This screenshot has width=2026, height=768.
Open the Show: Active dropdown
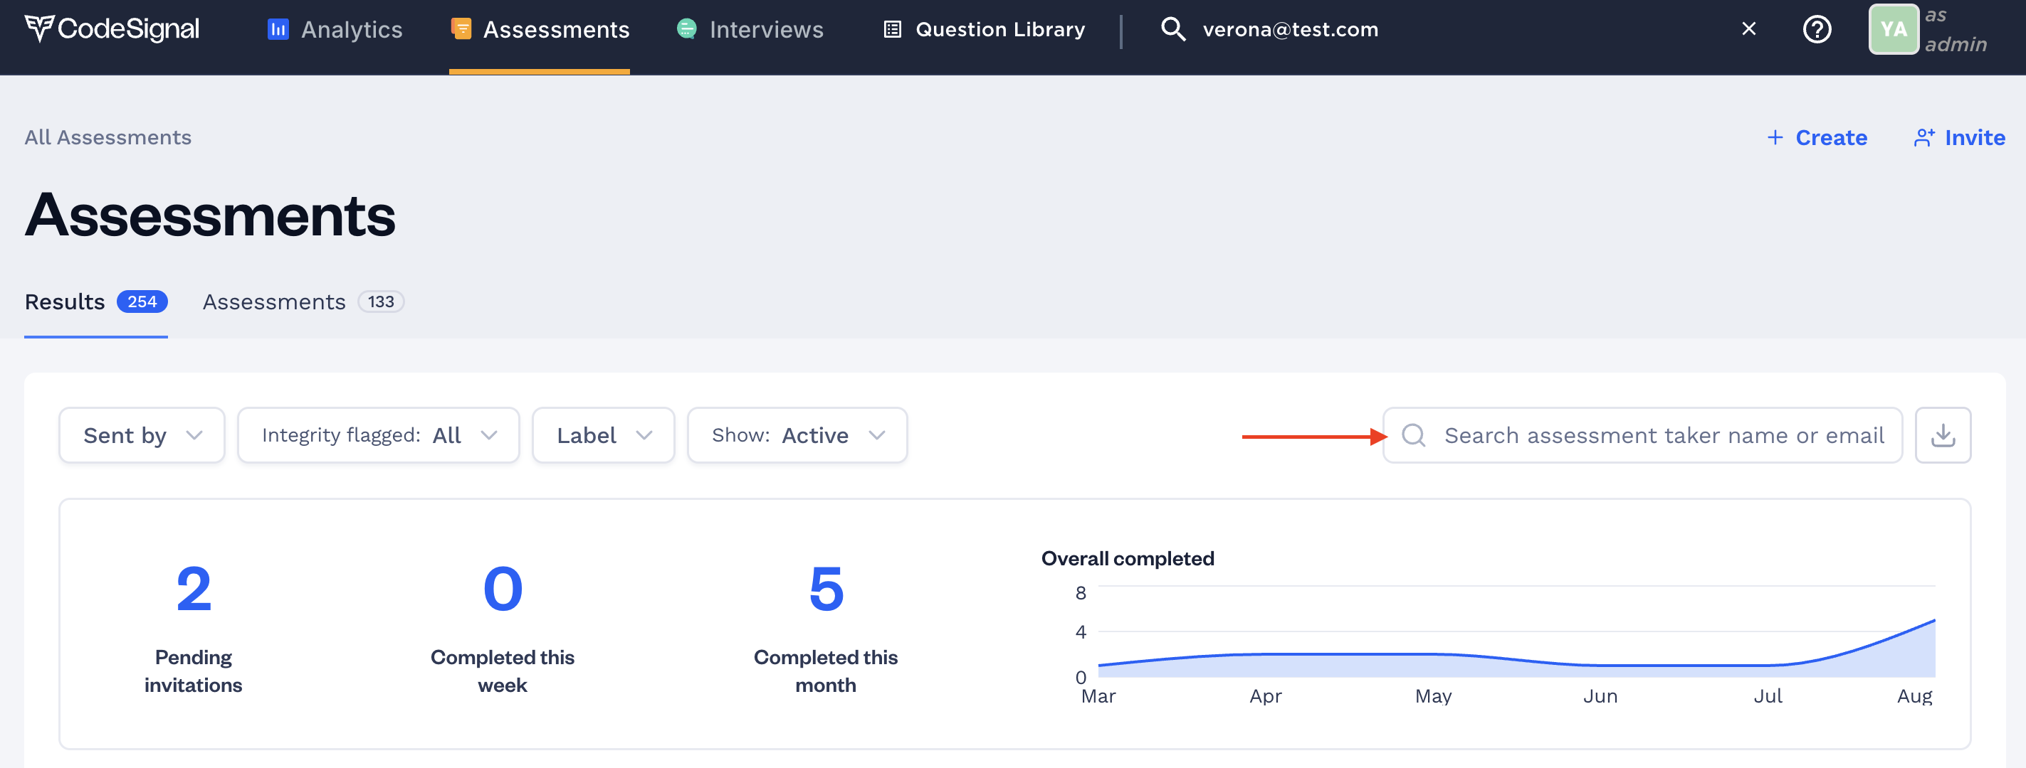click(x=797, y=435)
